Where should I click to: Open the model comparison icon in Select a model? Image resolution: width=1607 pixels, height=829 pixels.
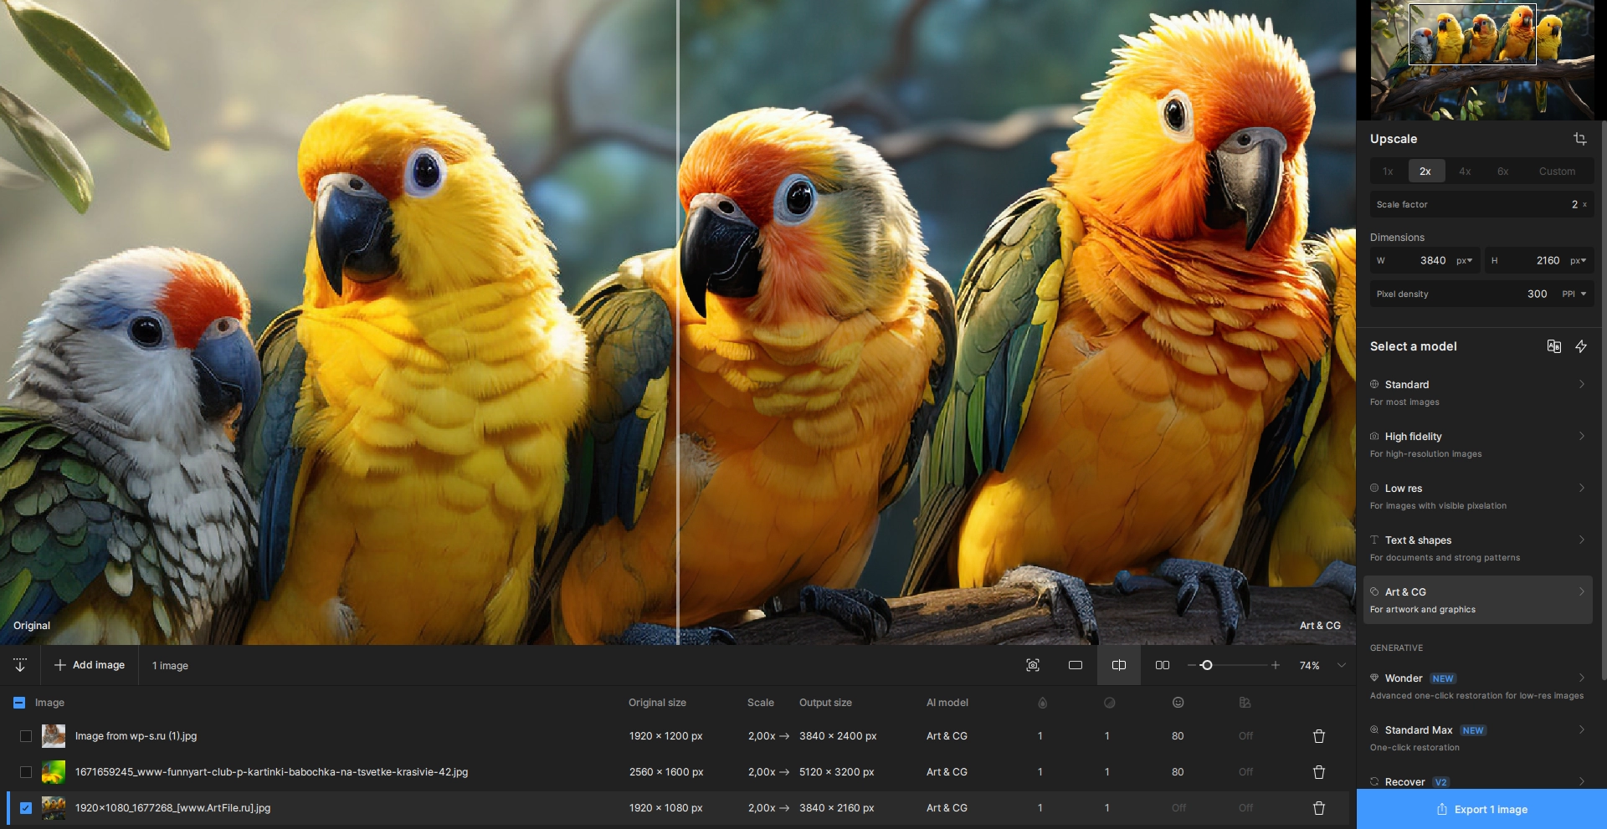[1553, 346]
